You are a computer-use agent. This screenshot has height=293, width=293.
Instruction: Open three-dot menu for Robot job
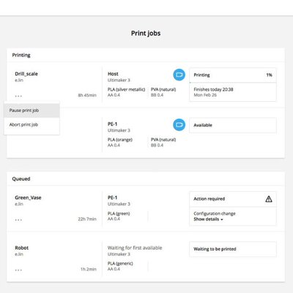tap(18, 270)
